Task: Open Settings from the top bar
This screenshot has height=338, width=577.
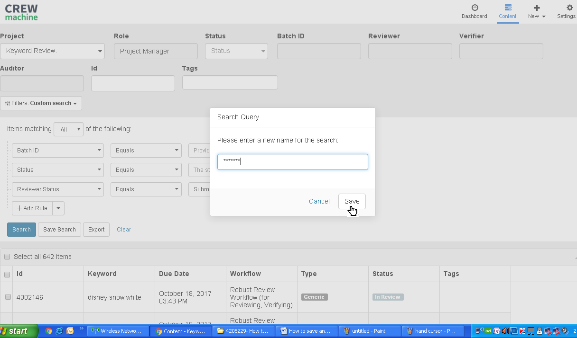Action: click(567, 12)
